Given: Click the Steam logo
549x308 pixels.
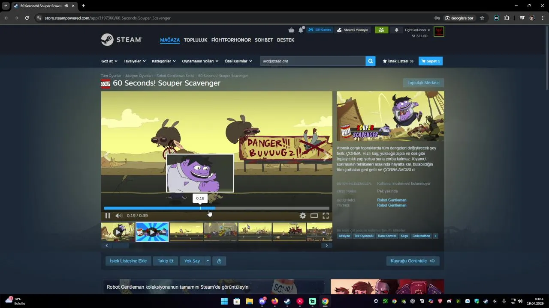Looking at the screenshot, I should coord(121,40).
